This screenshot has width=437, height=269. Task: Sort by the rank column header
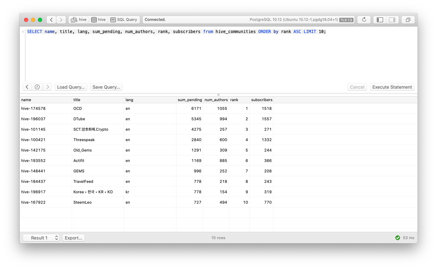coord(239,100)
